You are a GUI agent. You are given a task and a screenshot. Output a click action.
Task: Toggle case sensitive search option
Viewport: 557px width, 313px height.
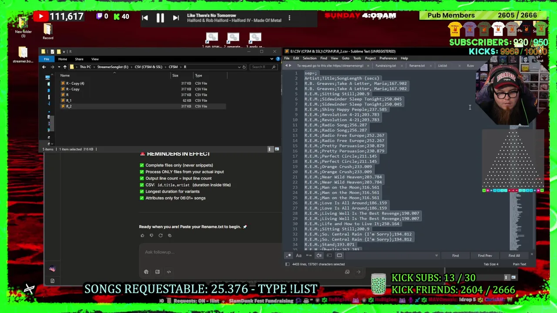[x=299, y=256]
